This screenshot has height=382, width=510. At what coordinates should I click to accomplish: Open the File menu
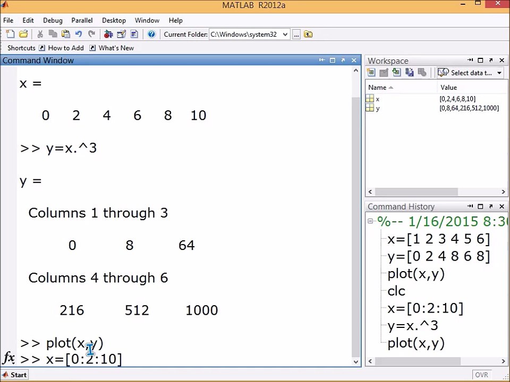(x=8, y=20)
